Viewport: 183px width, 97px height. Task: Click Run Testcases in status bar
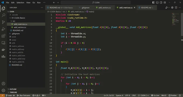pos(24,95)
